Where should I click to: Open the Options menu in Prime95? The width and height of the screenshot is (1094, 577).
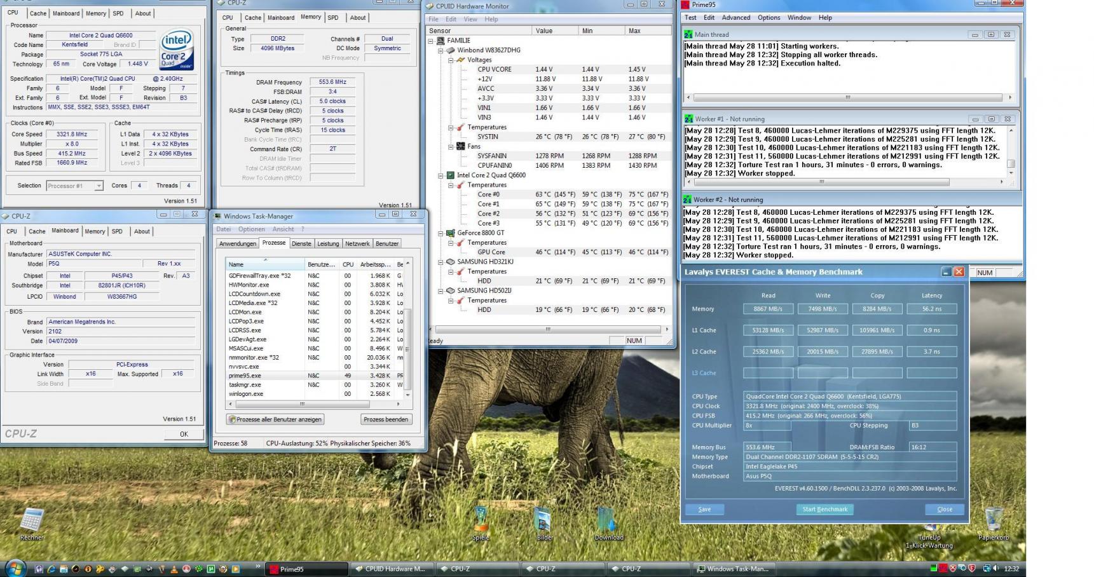[x=769, y=18]
